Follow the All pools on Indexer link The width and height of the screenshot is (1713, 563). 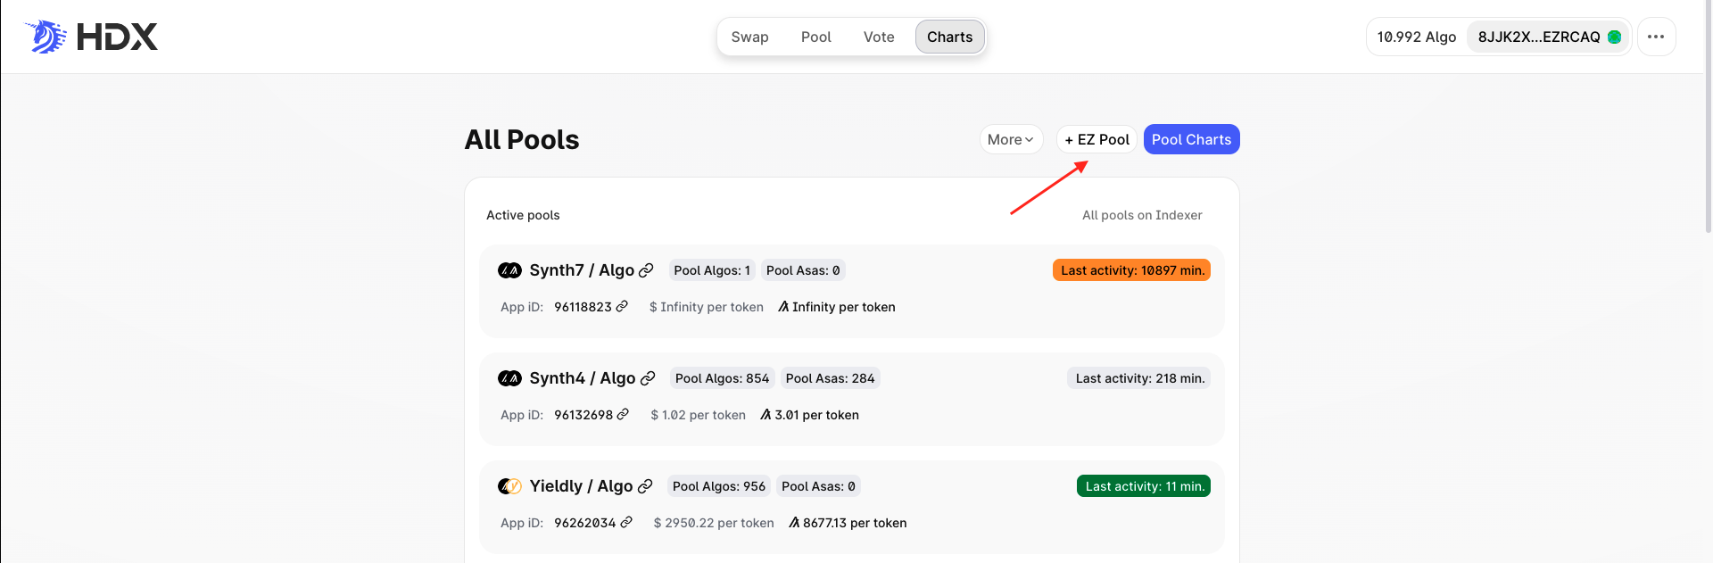point(1142,215)
